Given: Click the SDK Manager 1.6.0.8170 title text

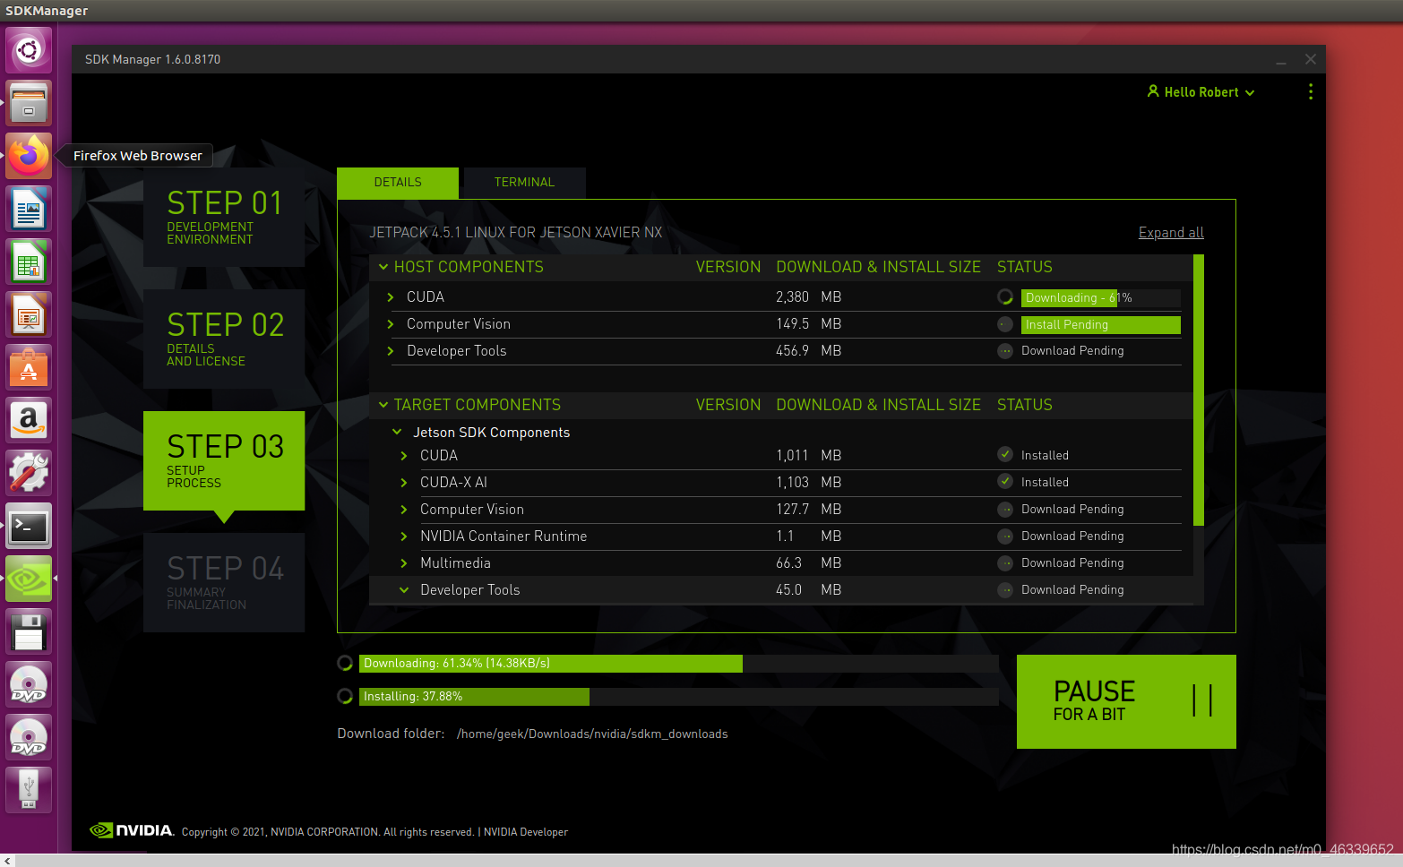Looking at the screenshot, I should [x=152, y=60].
